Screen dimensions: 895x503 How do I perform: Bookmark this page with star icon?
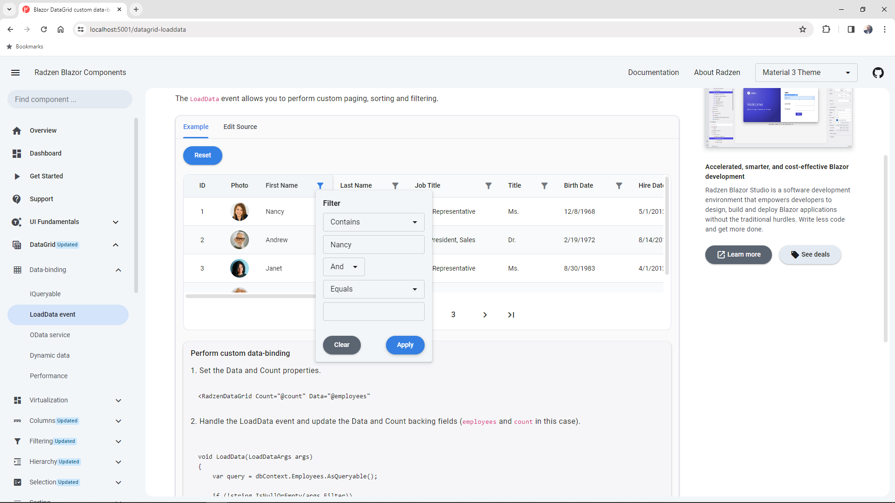tap(803, 29)
